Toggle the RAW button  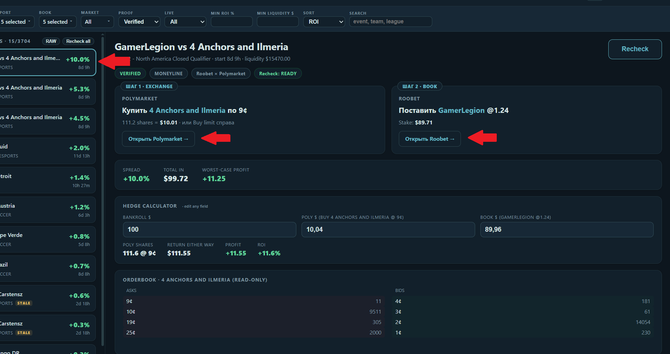(x=51, y=41)
